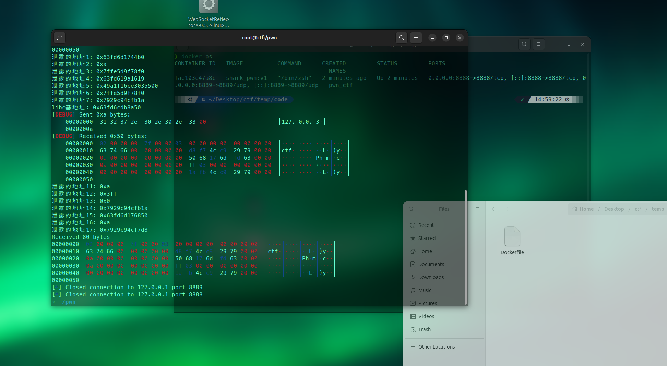The height and width of the screenshot is (366, 667).
Task: Click leaked address value 0x49a1f16ce3035500
Action: (127, 86)
